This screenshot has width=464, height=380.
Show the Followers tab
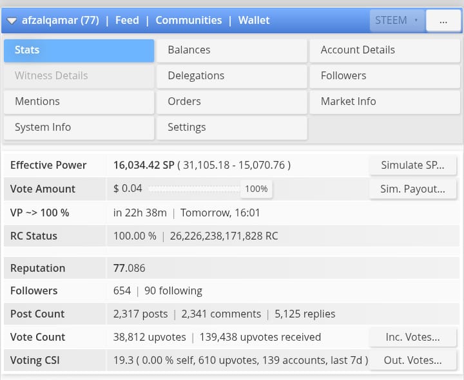(385, 76)
